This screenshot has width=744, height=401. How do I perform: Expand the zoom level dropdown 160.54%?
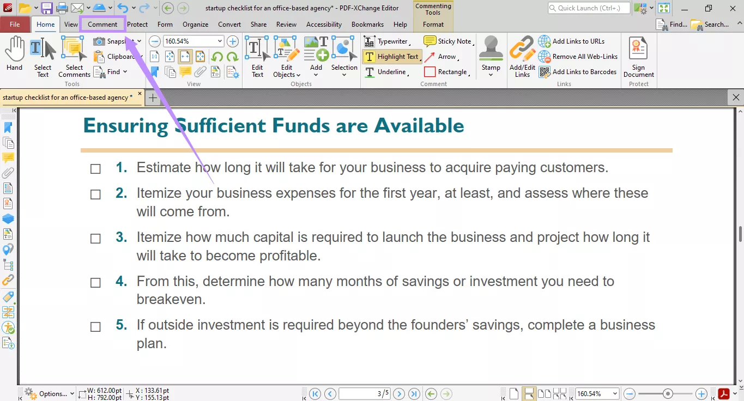pos(220,41)
